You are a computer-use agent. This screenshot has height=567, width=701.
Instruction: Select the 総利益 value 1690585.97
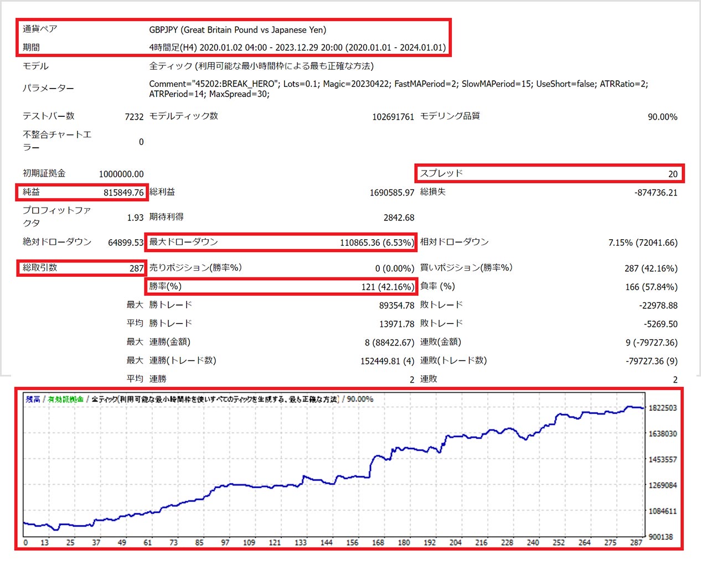tap(392, 193)
